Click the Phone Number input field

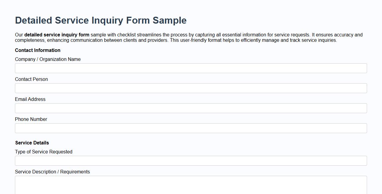(191, 128)
